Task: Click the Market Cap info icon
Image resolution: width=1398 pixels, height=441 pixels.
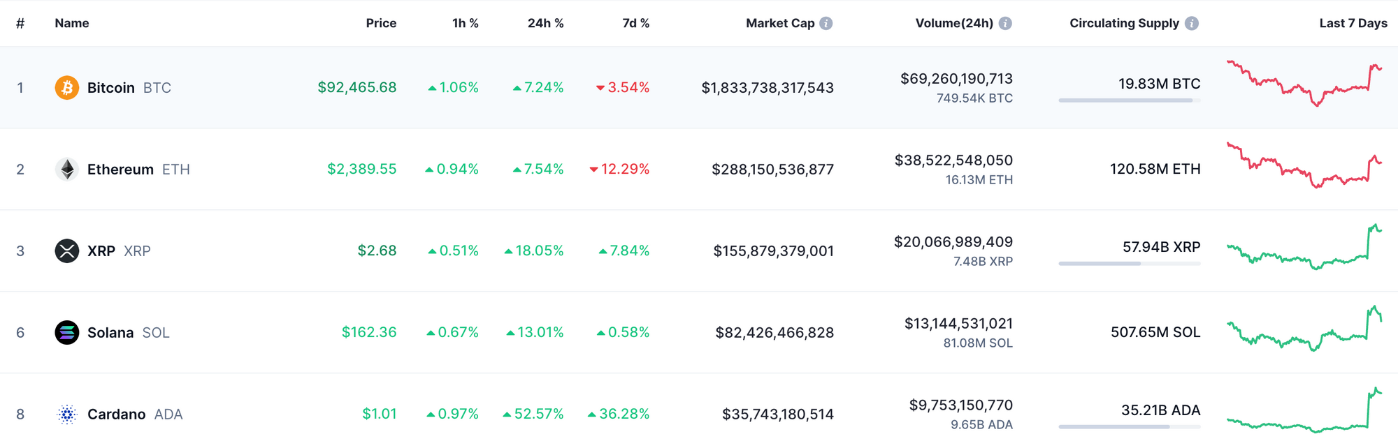Action: tap(826, 24)
